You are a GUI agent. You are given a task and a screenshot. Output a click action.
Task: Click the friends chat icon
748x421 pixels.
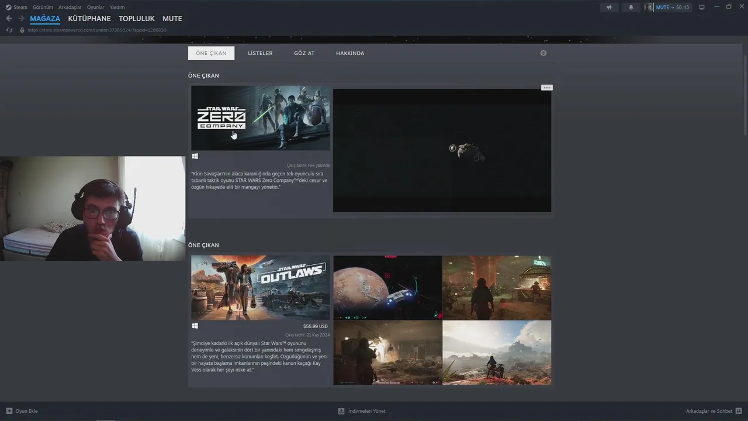pos(739,411)
